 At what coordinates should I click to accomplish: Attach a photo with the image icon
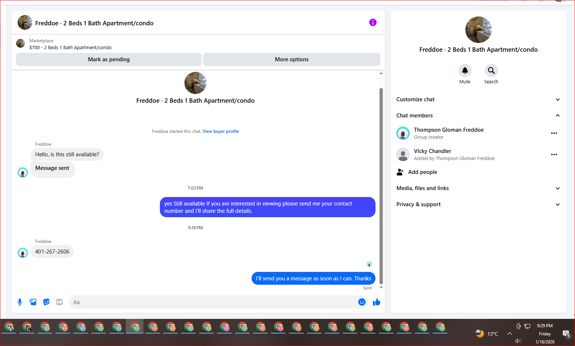click(33, 302)
